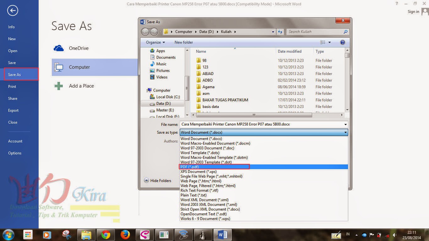Click the change view icon
The image size is (429, 241).
pos(323,42)
